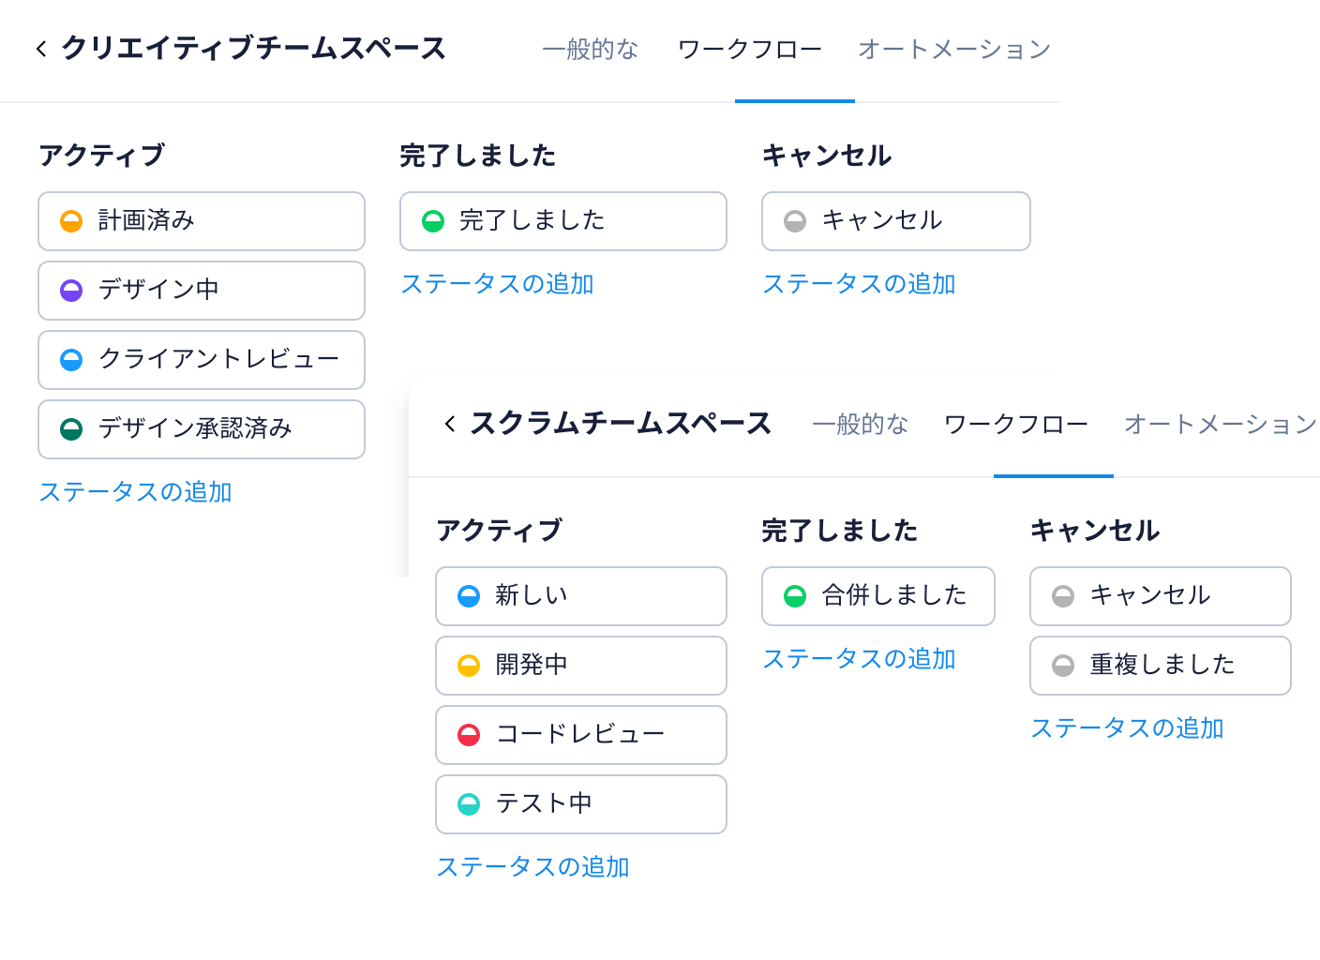Screen dimensions: 1320x960
Task: Click the green 合併しました status circle
Action: point(795,596)
